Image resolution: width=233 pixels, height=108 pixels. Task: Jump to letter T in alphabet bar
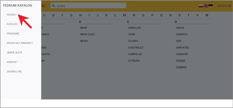188,15
